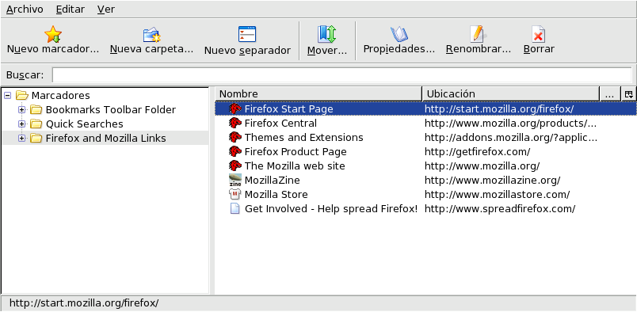Select Firefox and Mozilla Links tree item
The height and width of the screenshot is (312, 637).
tap(105, 138)
